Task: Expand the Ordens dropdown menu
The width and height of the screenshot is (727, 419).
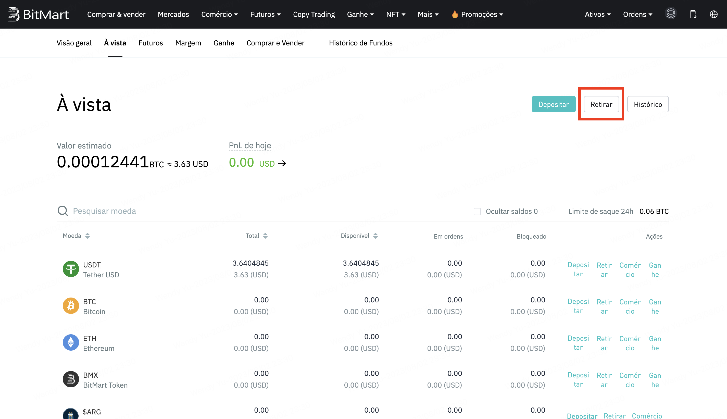Action: point(637,14)
